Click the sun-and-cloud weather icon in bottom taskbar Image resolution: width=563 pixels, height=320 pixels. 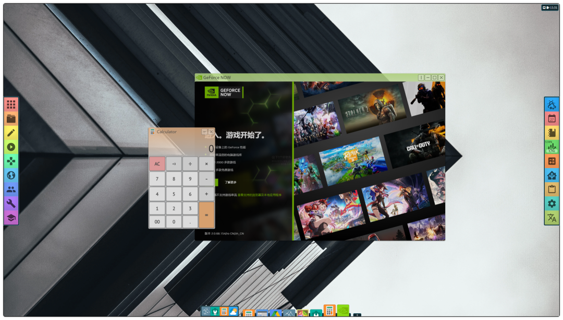click(234, 311)
